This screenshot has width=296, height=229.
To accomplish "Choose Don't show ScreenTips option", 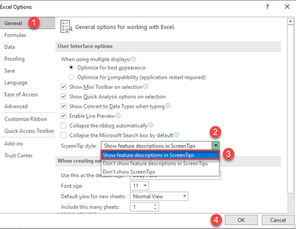I will coord(160,172).
